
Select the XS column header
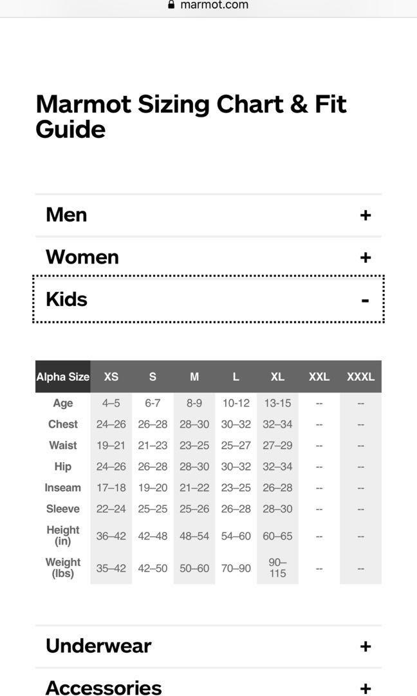coord(111,376)
